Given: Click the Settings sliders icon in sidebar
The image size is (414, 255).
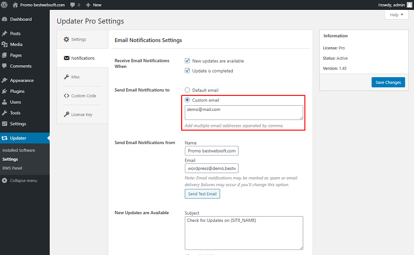Looking at the screenshot, I should click(x=5, y=123).
